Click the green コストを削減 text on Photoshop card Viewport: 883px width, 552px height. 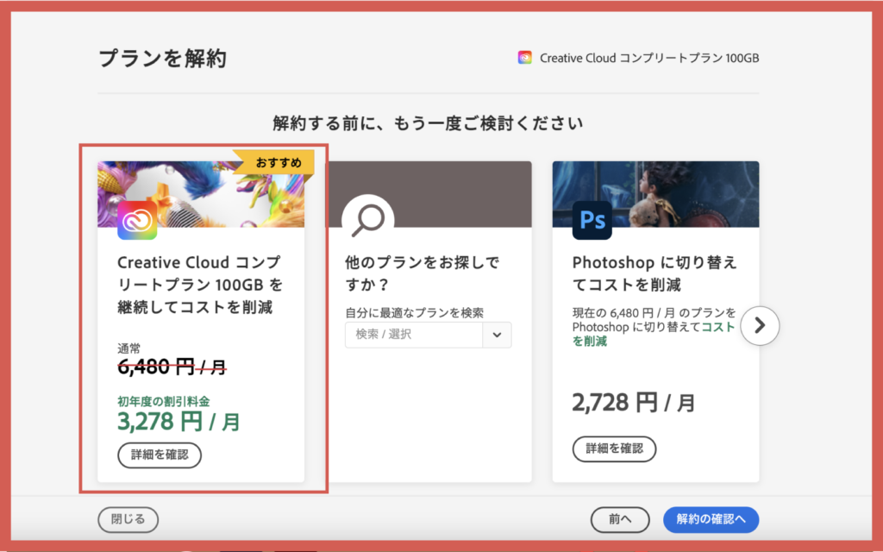point(654,334)
